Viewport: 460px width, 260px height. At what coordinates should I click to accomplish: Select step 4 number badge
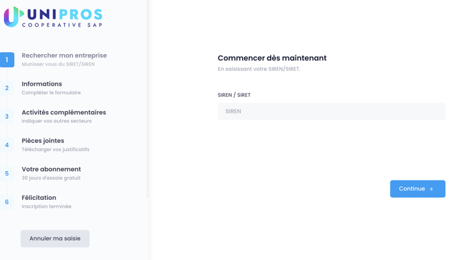point(7,145)
